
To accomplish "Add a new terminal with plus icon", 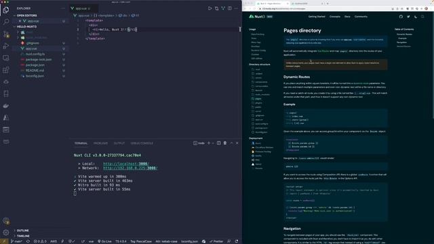I will click(209, 143).
